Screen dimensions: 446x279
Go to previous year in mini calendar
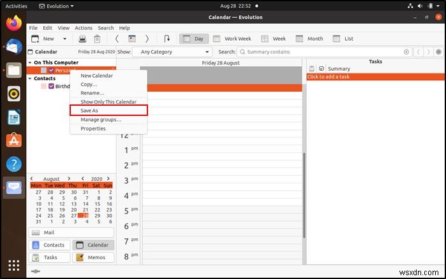(x=82, y=178)
